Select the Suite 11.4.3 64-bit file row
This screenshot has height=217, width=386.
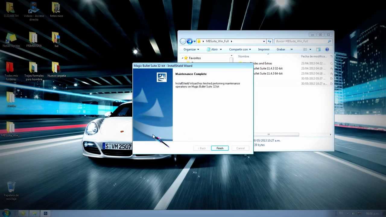pos(268,74)
